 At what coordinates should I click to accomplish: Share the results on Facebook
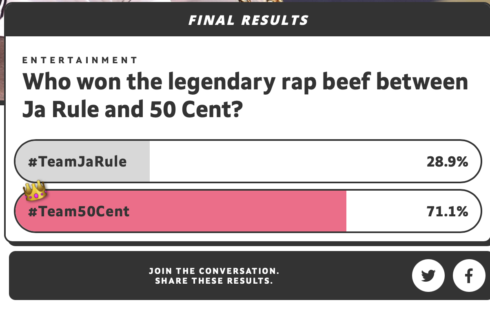pyautogui.click(x=469, y=276)
